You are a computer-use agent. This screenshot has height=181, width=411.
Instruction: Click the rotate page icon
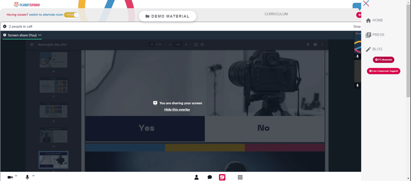202,44
